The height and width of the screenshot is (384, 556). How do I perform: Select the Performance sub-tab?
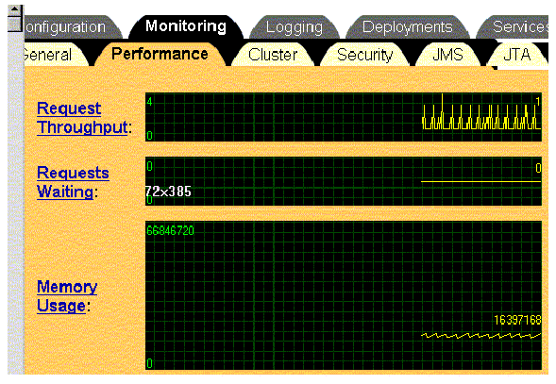coord(160,54)
